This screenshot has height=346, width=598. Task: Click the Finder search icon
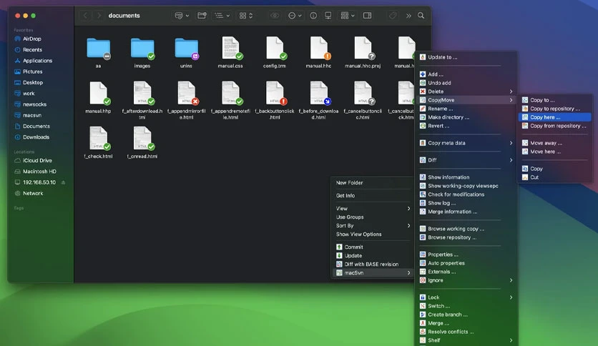(x=421, y=16)
